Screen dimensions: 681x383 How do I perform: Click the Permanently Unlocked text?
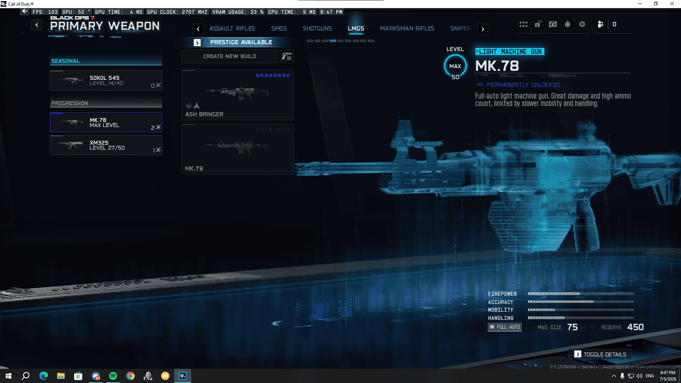pos(523,85)
